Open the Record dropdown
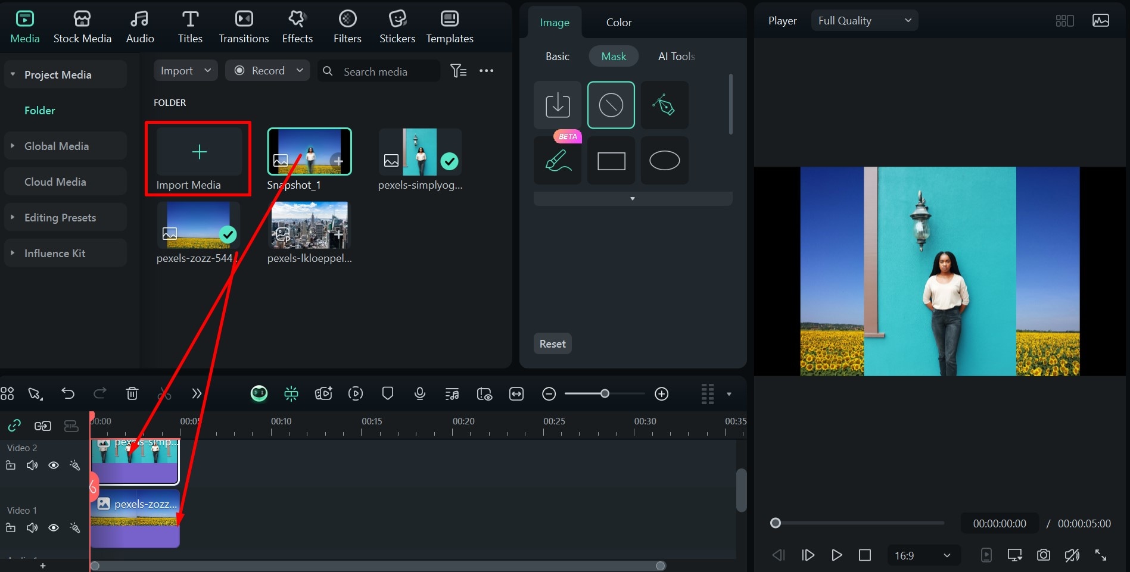This screenshot has width=1130, height=572. [267, 70]
